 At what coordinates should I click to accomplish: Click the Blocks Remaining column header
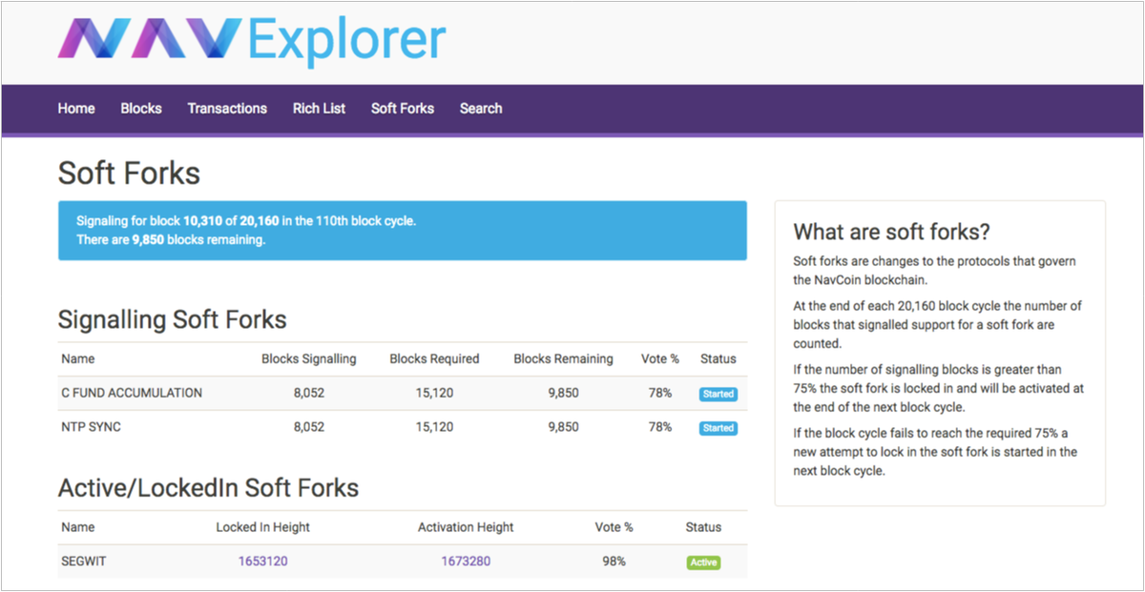point(563,359)
